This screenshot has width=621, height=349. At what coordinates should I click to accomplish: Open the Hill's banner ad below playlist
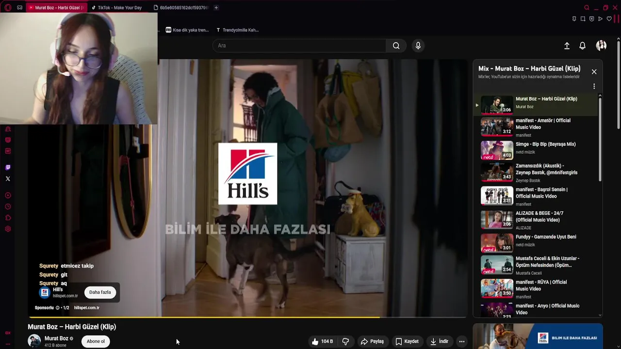(x=538, y=336)
